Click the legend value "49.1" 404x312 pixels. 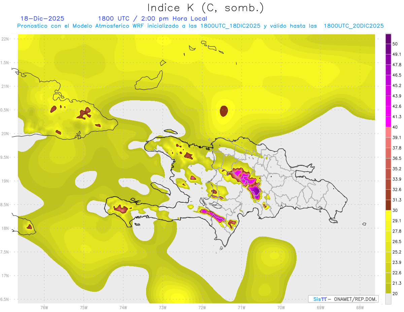397,54
